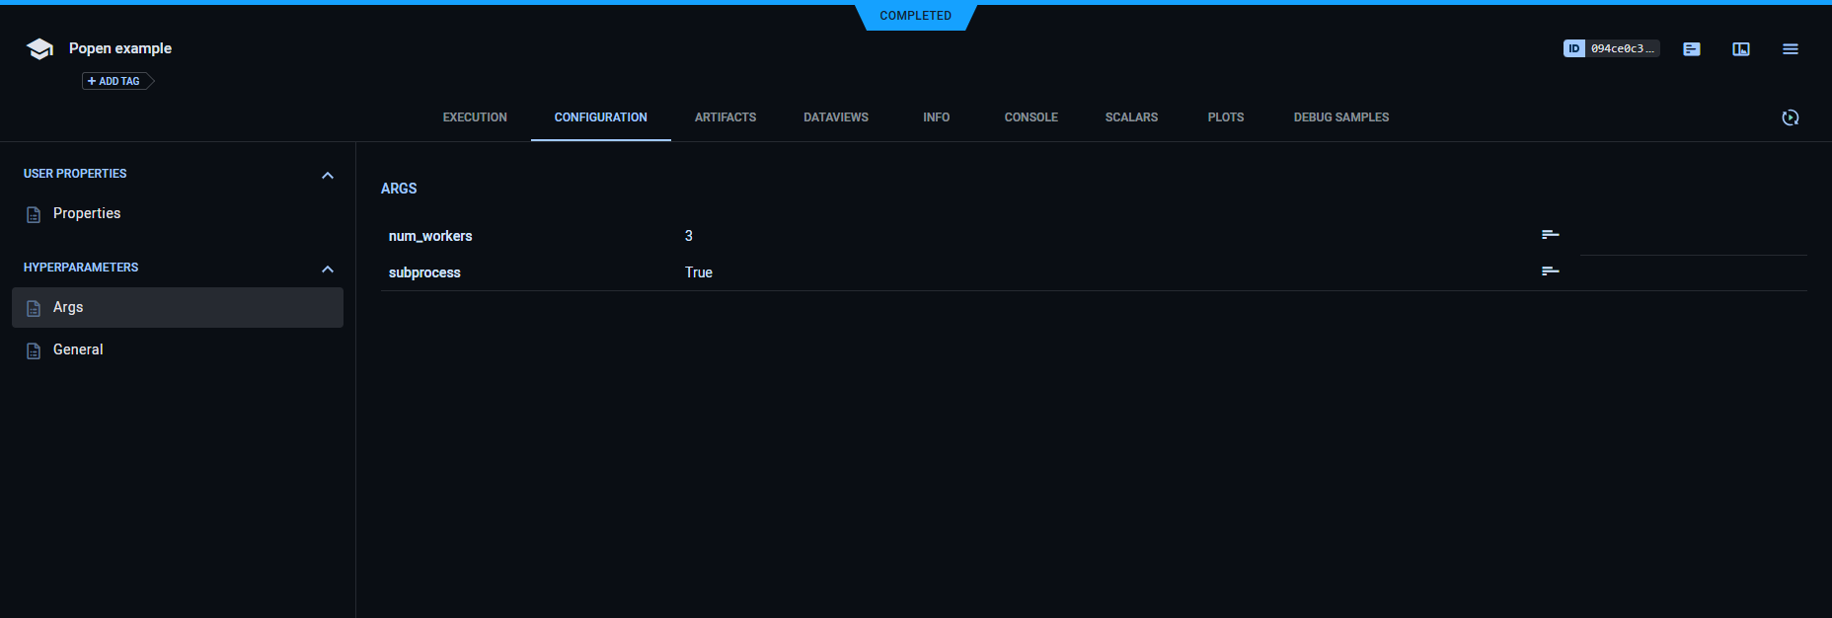Click the Popen example experiment title

point(120,48)
